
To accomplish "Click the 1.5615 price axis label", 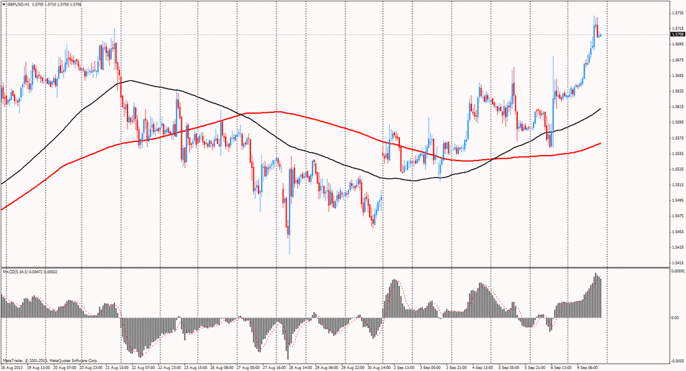I will (x=678, y=107).
